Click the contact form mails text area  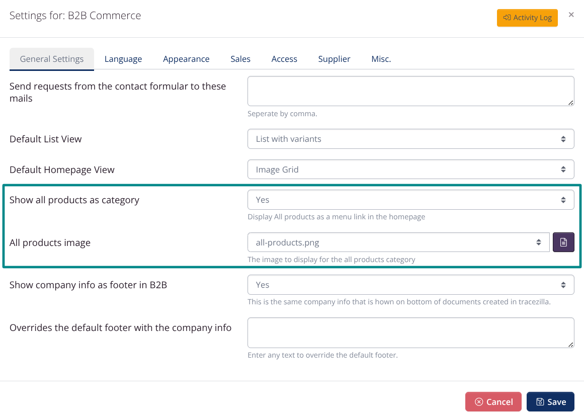click(410, 91)
